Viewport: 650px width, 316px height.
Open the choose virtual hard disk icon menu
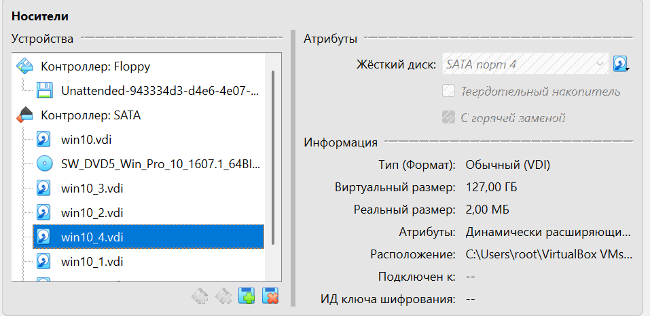tap(621, 64)
